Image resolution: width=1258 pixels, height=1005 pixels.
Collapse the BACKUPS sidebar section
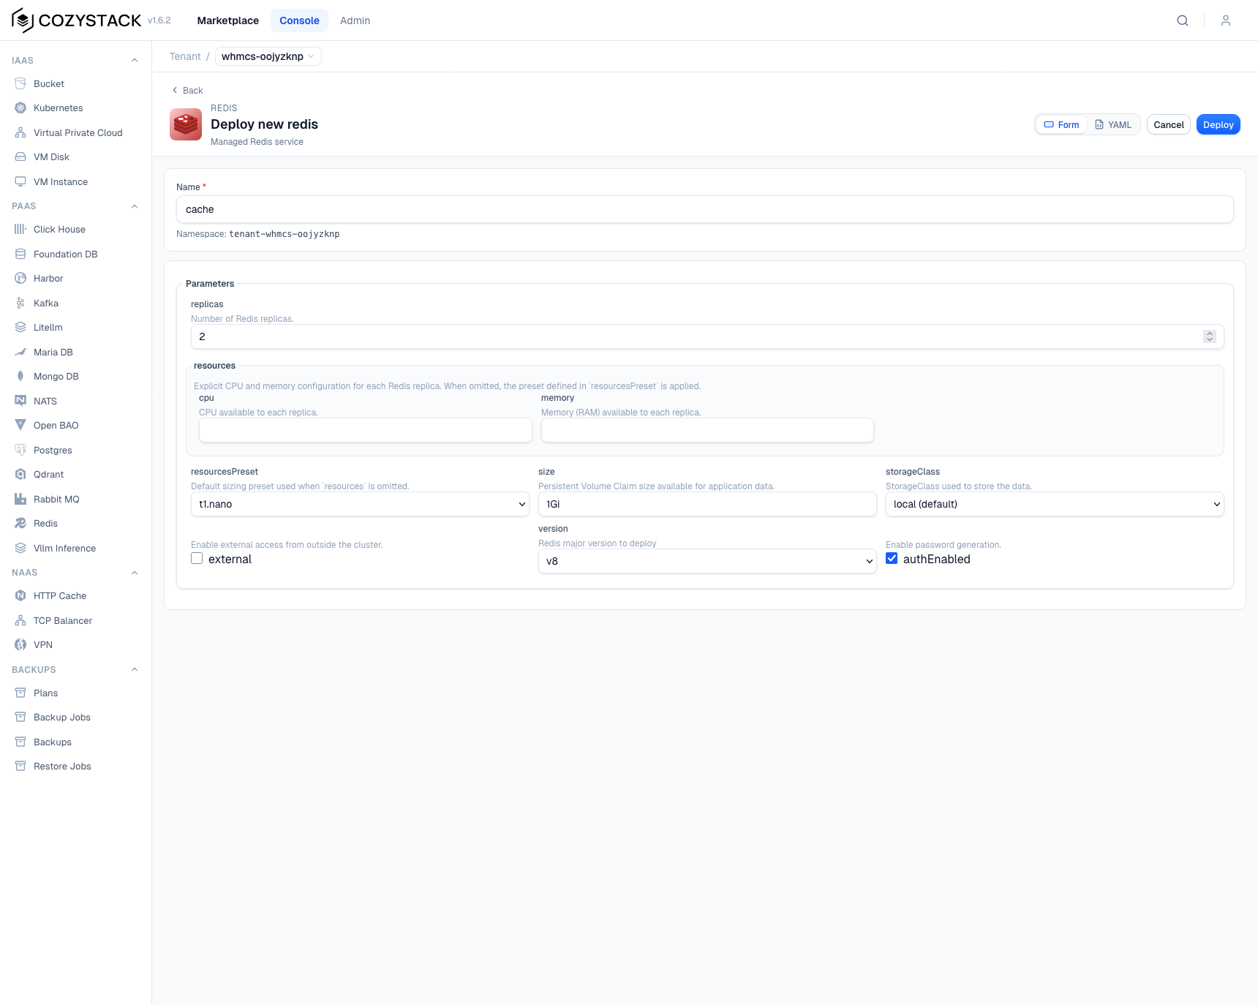point(135,669)
